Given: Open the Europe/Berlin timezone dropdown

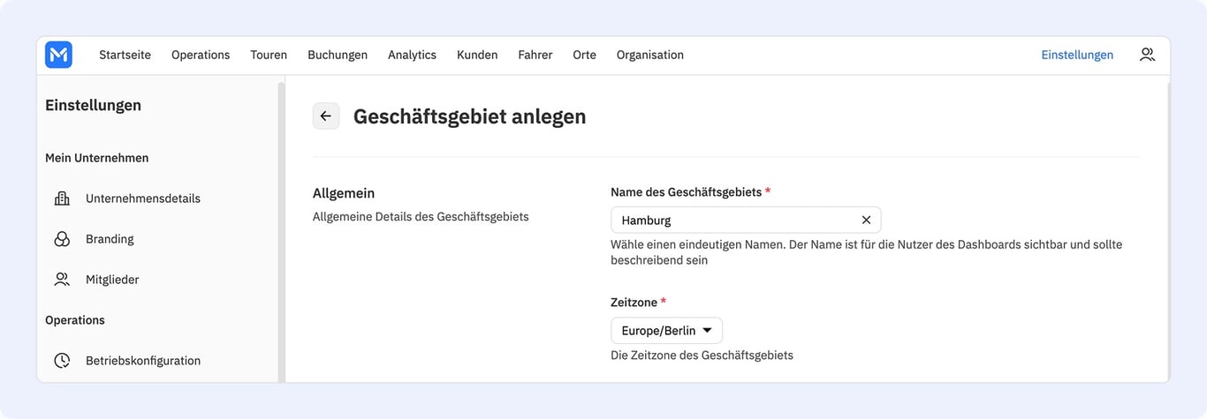Looking at the screenshot, I should tap(666, 331).
